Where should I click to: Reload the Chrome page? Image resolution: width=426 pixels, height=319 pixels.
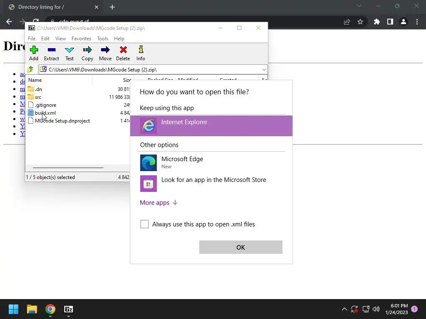pos(36,21)
